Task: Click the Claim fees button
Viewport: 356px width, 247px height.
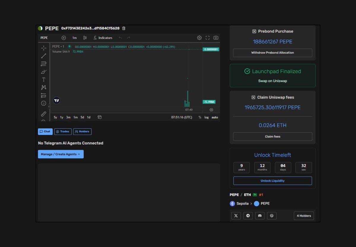Action: click(273, 136)
